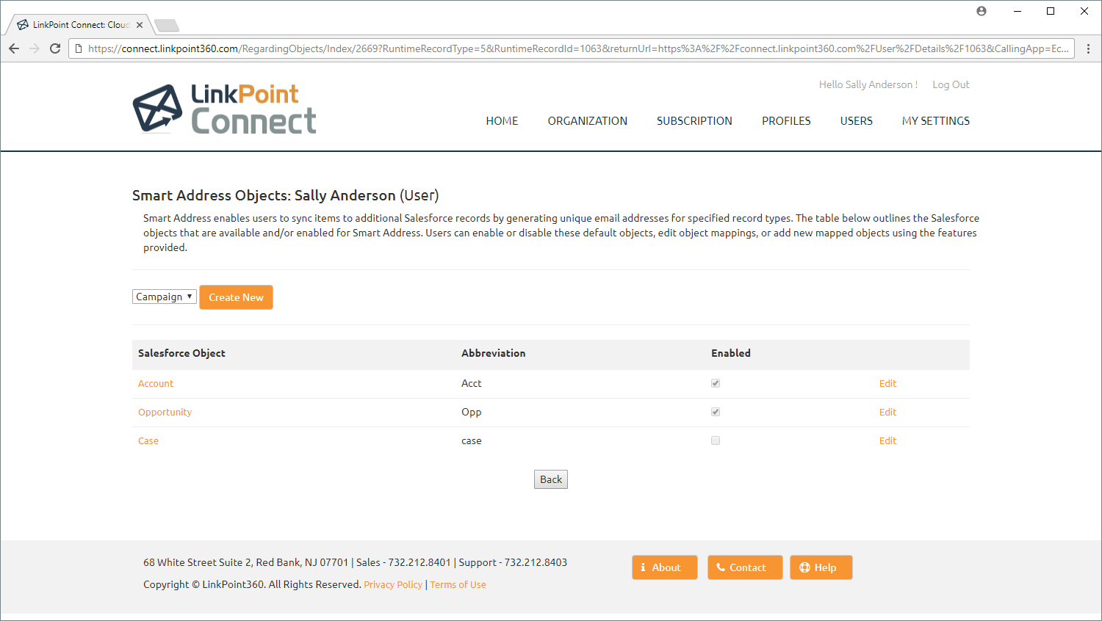1102x621 pixels.
Task: Click the Abbreviation column header
Action: tap(493, 353)
